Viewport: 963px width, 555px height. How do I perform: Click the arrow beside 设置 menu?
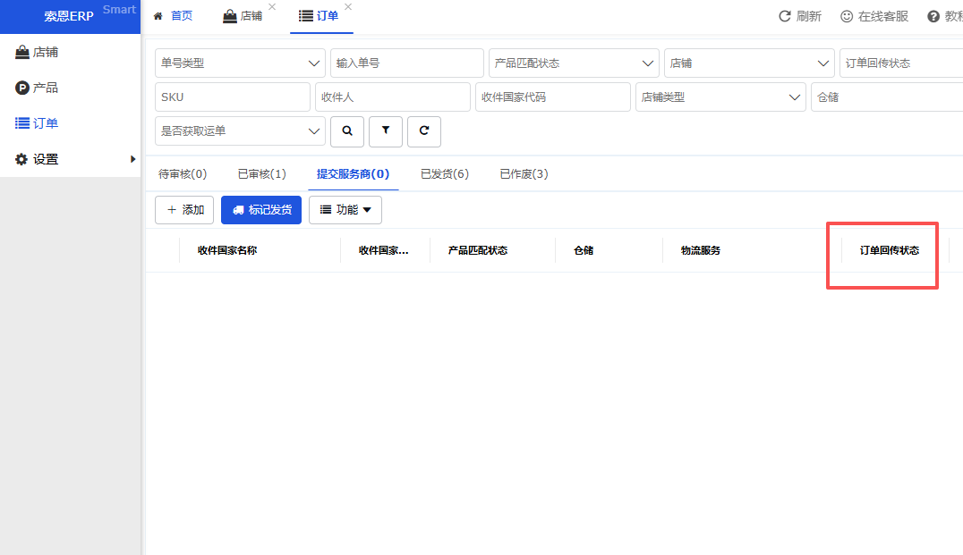[132, 159]
